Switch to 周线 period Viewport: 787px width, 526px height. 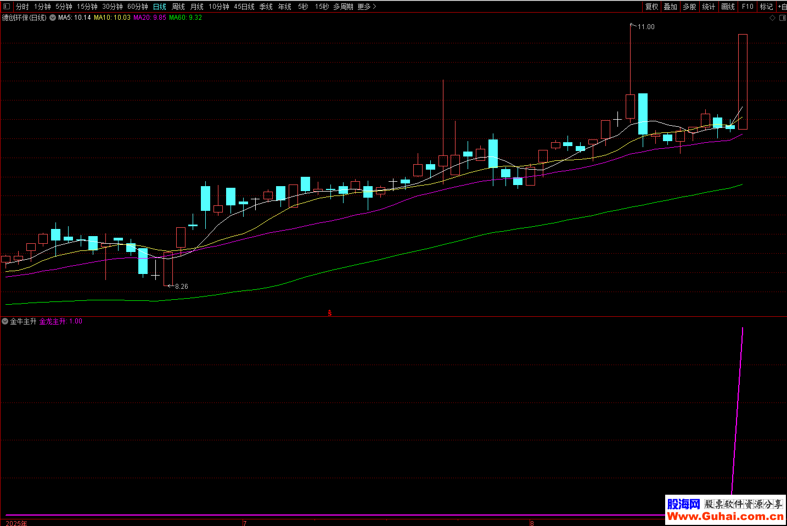click(x=178, y=7)
